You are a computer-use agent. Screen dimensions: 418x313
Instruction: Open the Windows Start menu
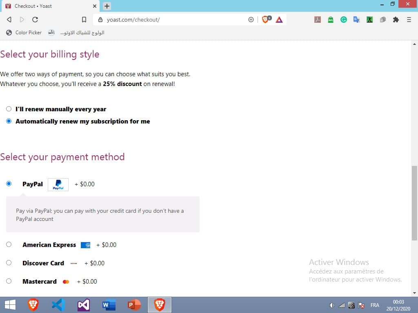point(10,305)
